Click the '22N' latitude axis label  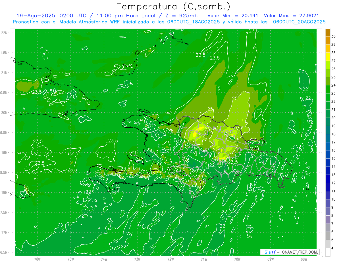point(5,33)
